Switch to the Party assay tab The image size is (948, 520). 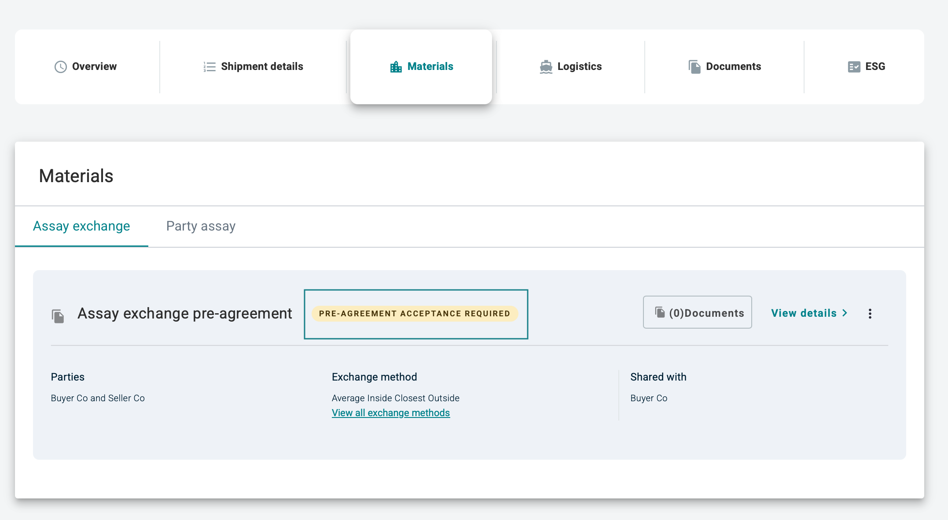click(201, 226)
